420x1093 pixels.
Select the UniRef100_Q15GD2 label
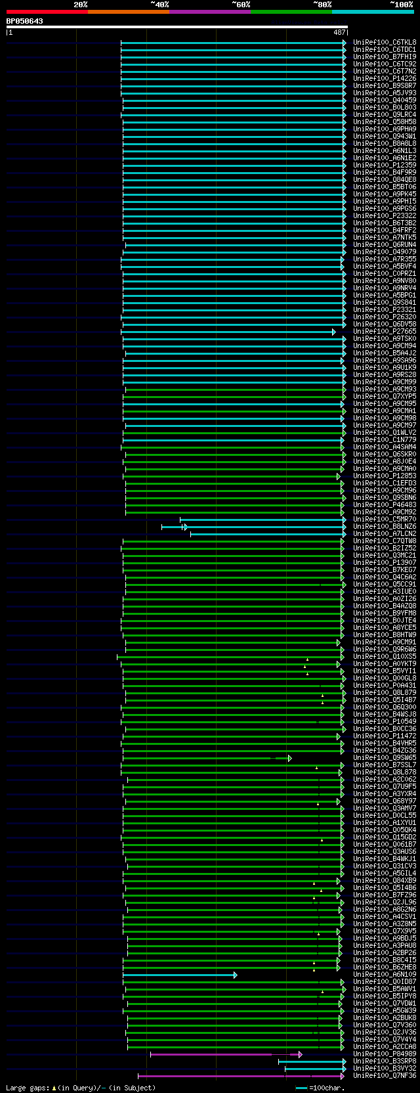point(385,837)
